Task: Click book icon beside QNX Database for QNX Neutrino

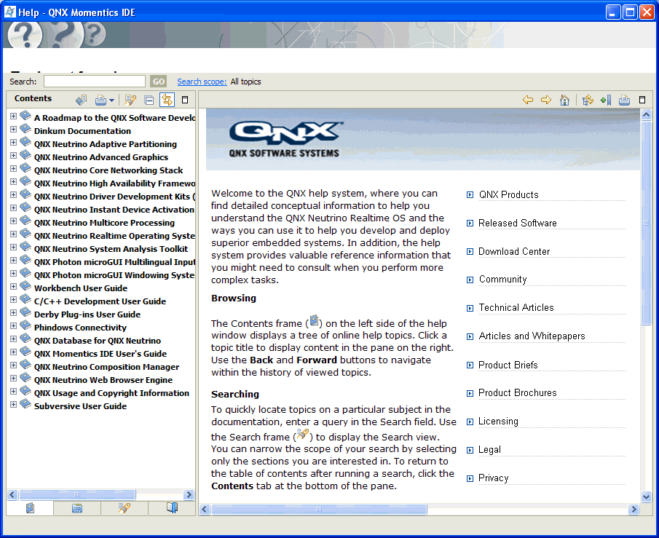Action: pyautogui.click(x=25, y=339)
